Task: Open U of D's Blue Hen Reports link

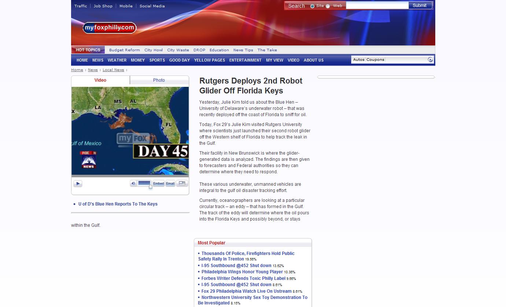Action: pyautogui.click(x=118, y=204)
